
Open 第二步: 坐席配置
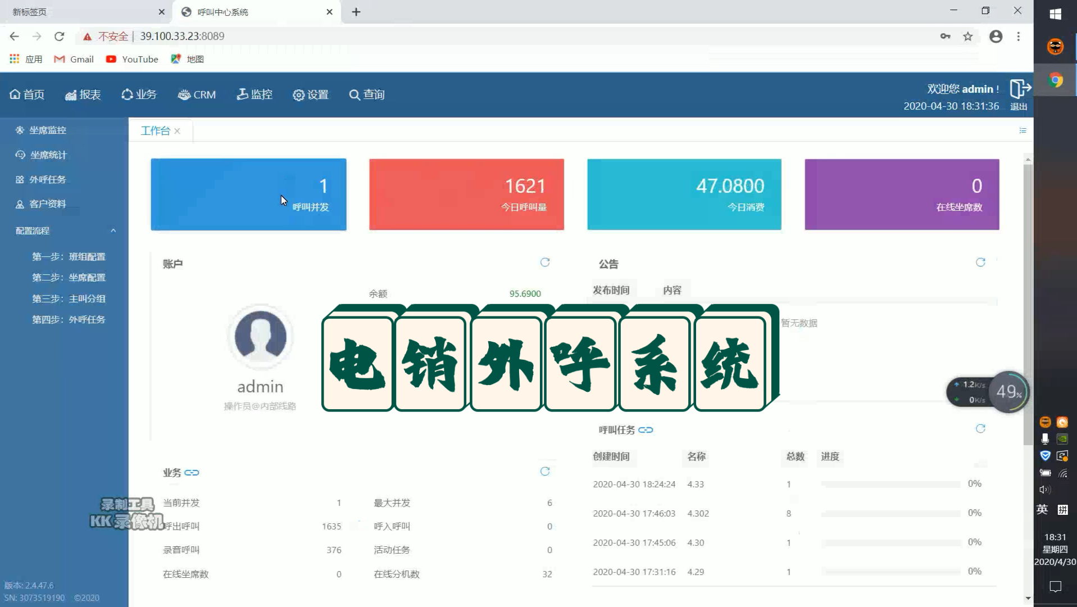(69, 277)
